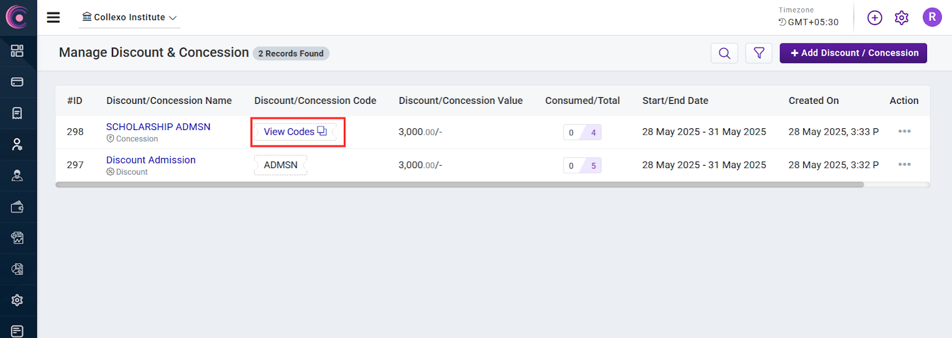Viewport: 952px width, 338px height.
Task: Toggle the hamburger menu sidebar
Action: (54, 18)
